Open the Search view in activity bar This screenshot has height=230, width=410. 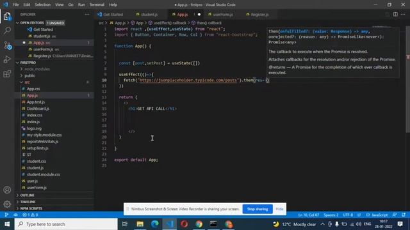pos(7,31)
